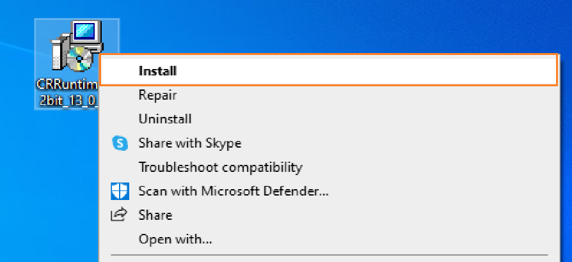Click the Skype logo in the menu

[x=120, y=143]
